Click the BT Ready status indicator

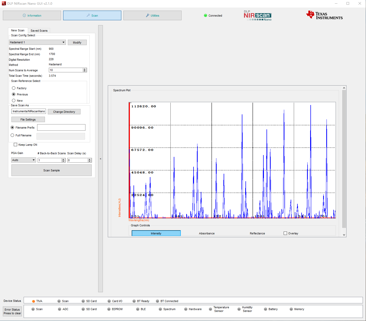coord(134,301)
